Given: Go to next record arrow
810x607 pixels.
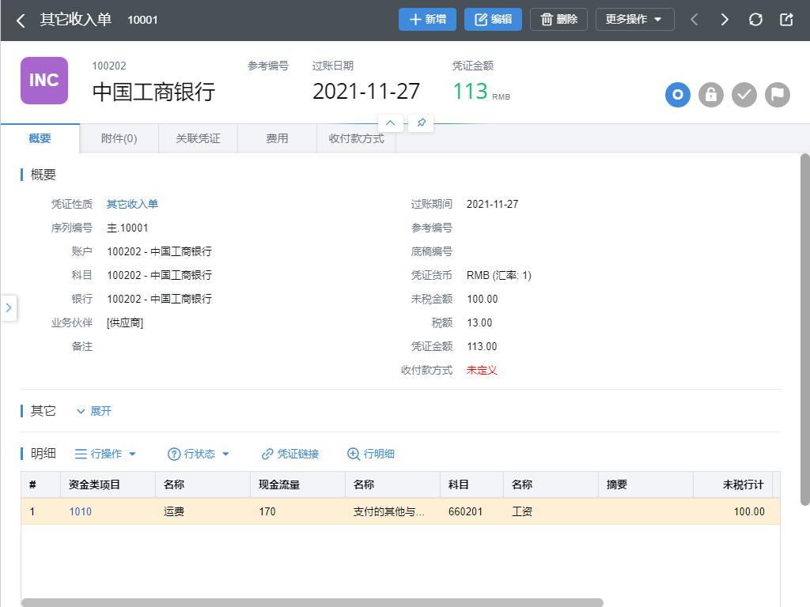Looking at the screenshot, I should click(725, 20).
